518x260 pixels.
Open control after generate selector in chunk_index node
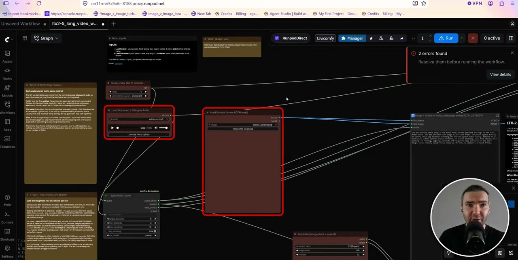(x=128, y=96)
